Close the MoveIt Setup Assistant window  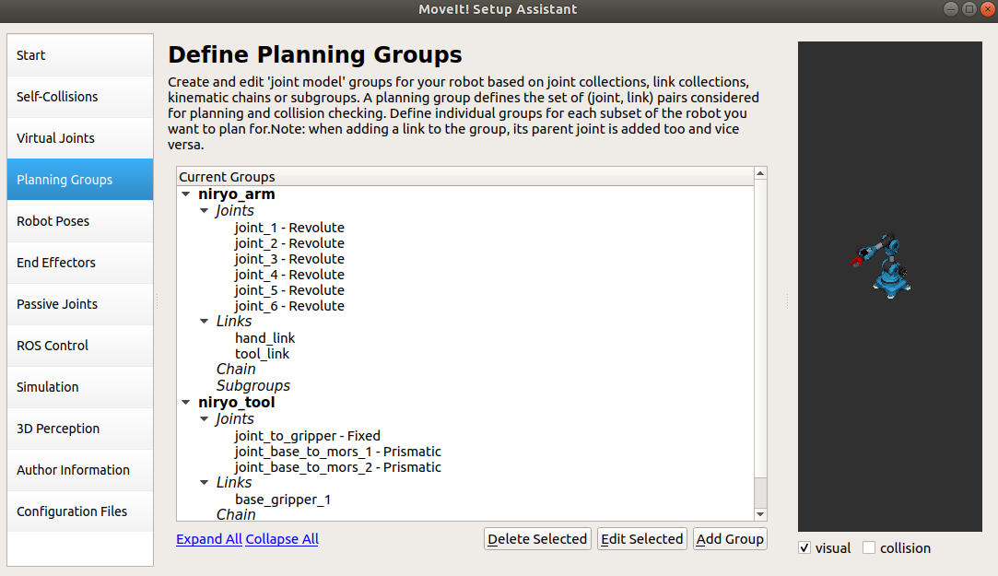pos(988,9)
